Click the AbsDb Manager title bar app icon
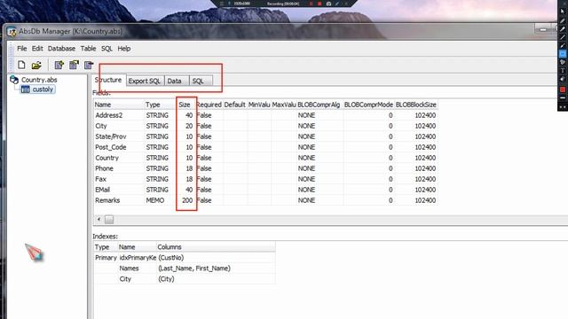Image resolution: width=568 pixels, height=319 pixels. click(12, 32)
